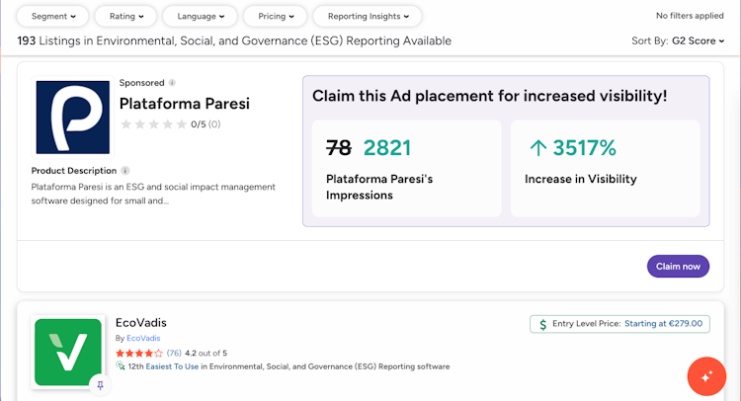The image size is (741, 401).
Task: Click the Starting at €279.00 price link
Action: (663, 323)
